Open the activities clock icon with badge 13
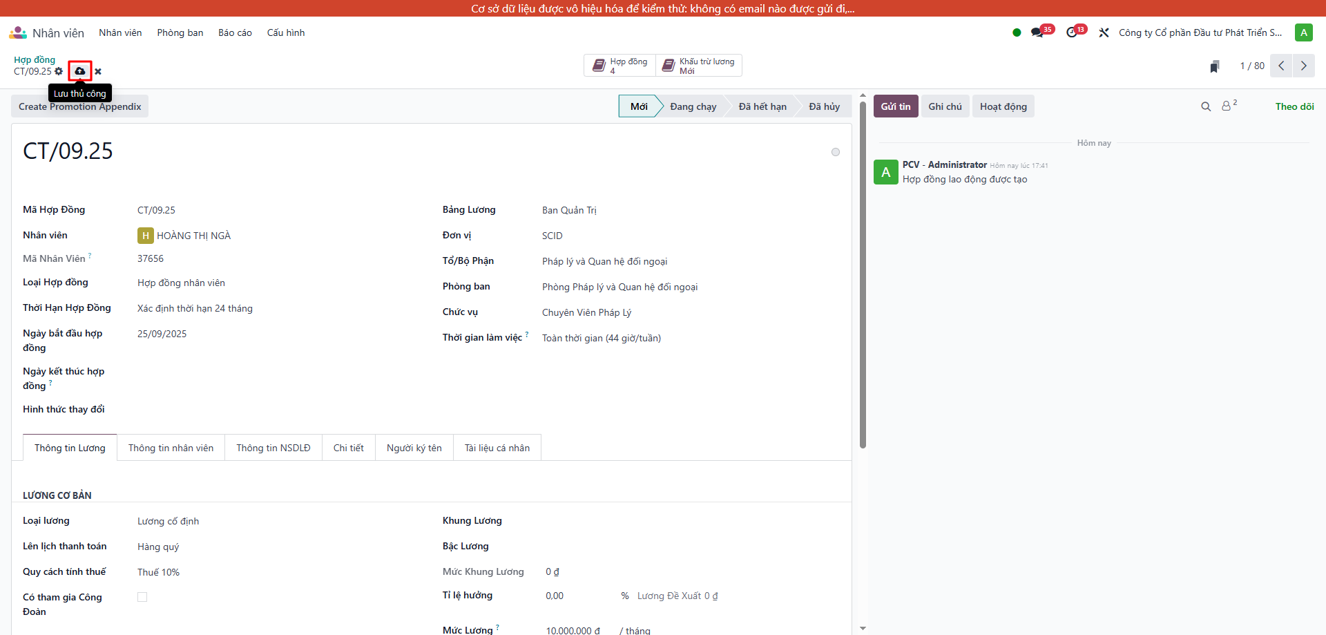The width and height of the screenshot is (1326, 635). [x=1072, y=32]
